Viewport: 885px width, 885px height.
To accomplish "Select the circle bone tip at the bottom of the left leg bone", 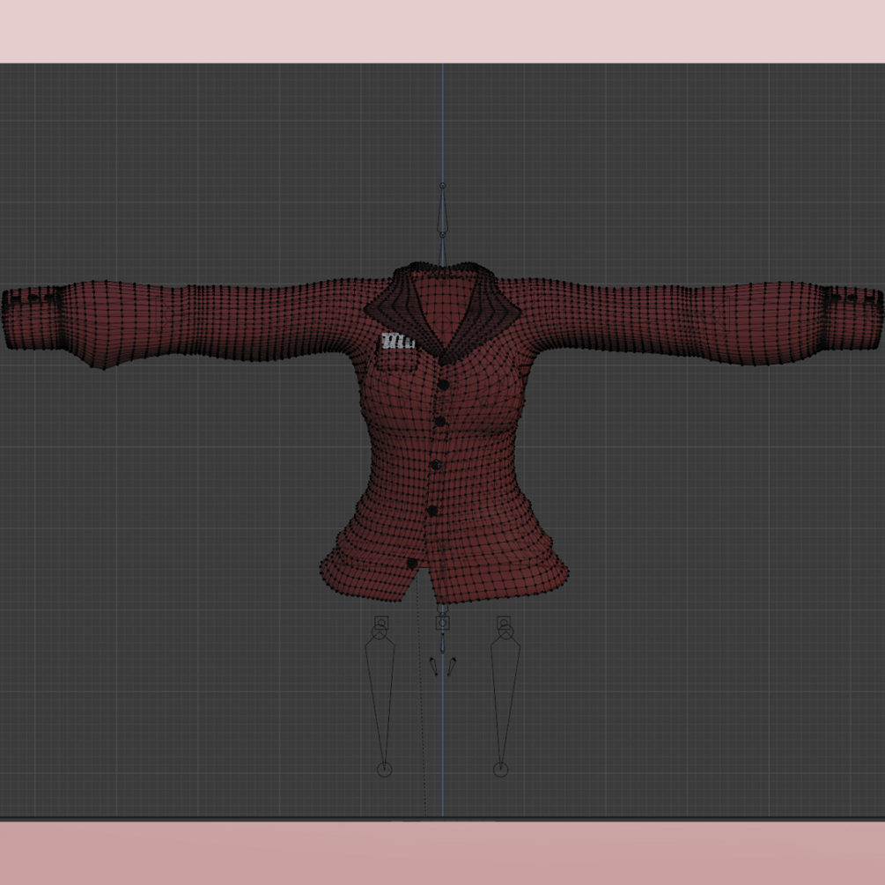I will click(384, 770).
